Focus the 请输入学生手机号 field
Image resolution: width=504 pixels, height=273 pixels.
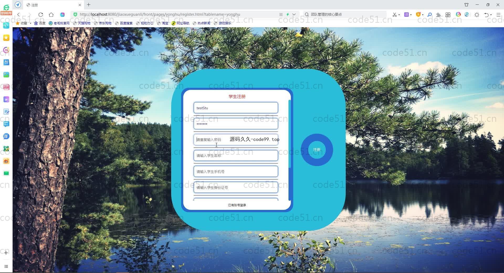[236, 171]
